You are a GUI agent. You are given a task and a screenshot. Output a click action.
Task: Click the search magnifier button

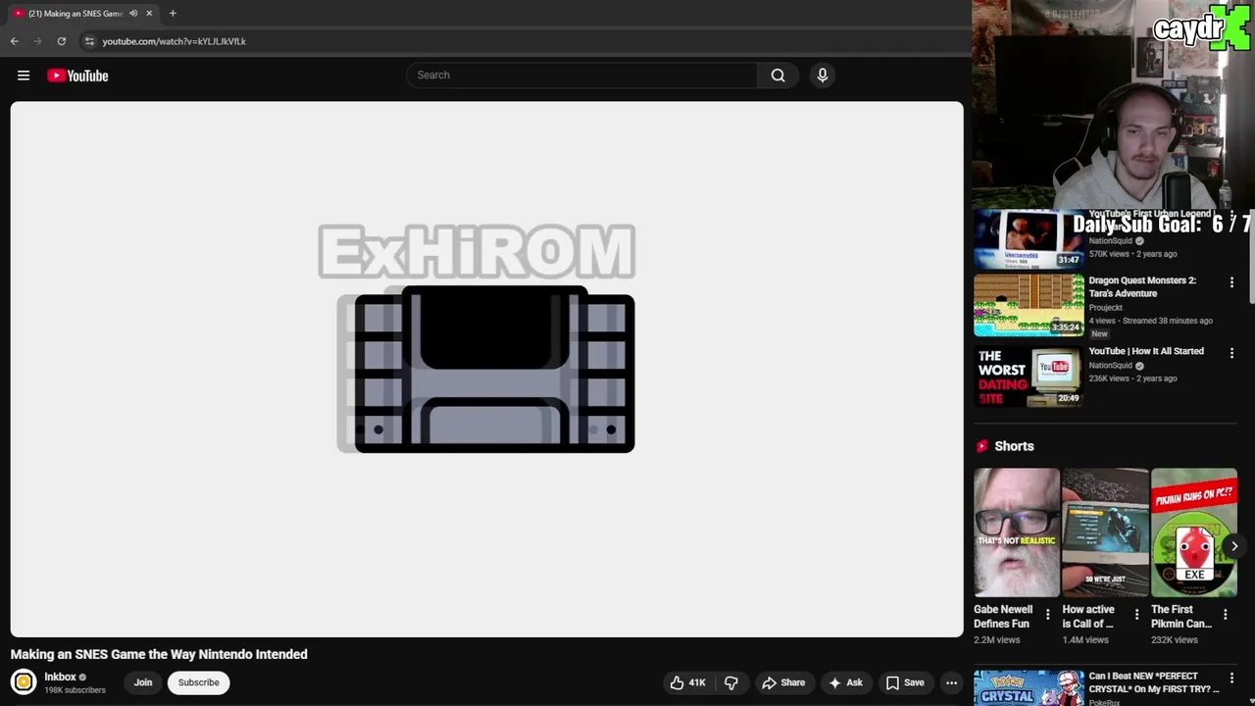pos(778,76)
